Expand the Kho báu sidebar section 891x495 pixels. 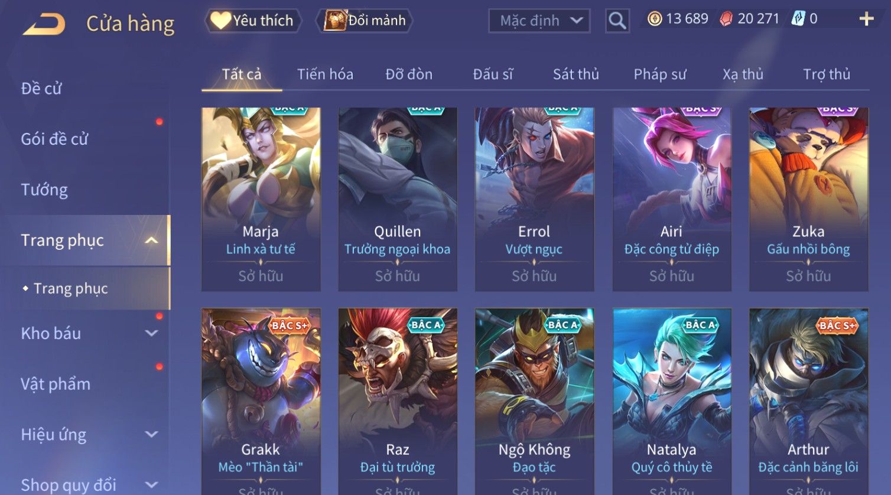point(151,333)
